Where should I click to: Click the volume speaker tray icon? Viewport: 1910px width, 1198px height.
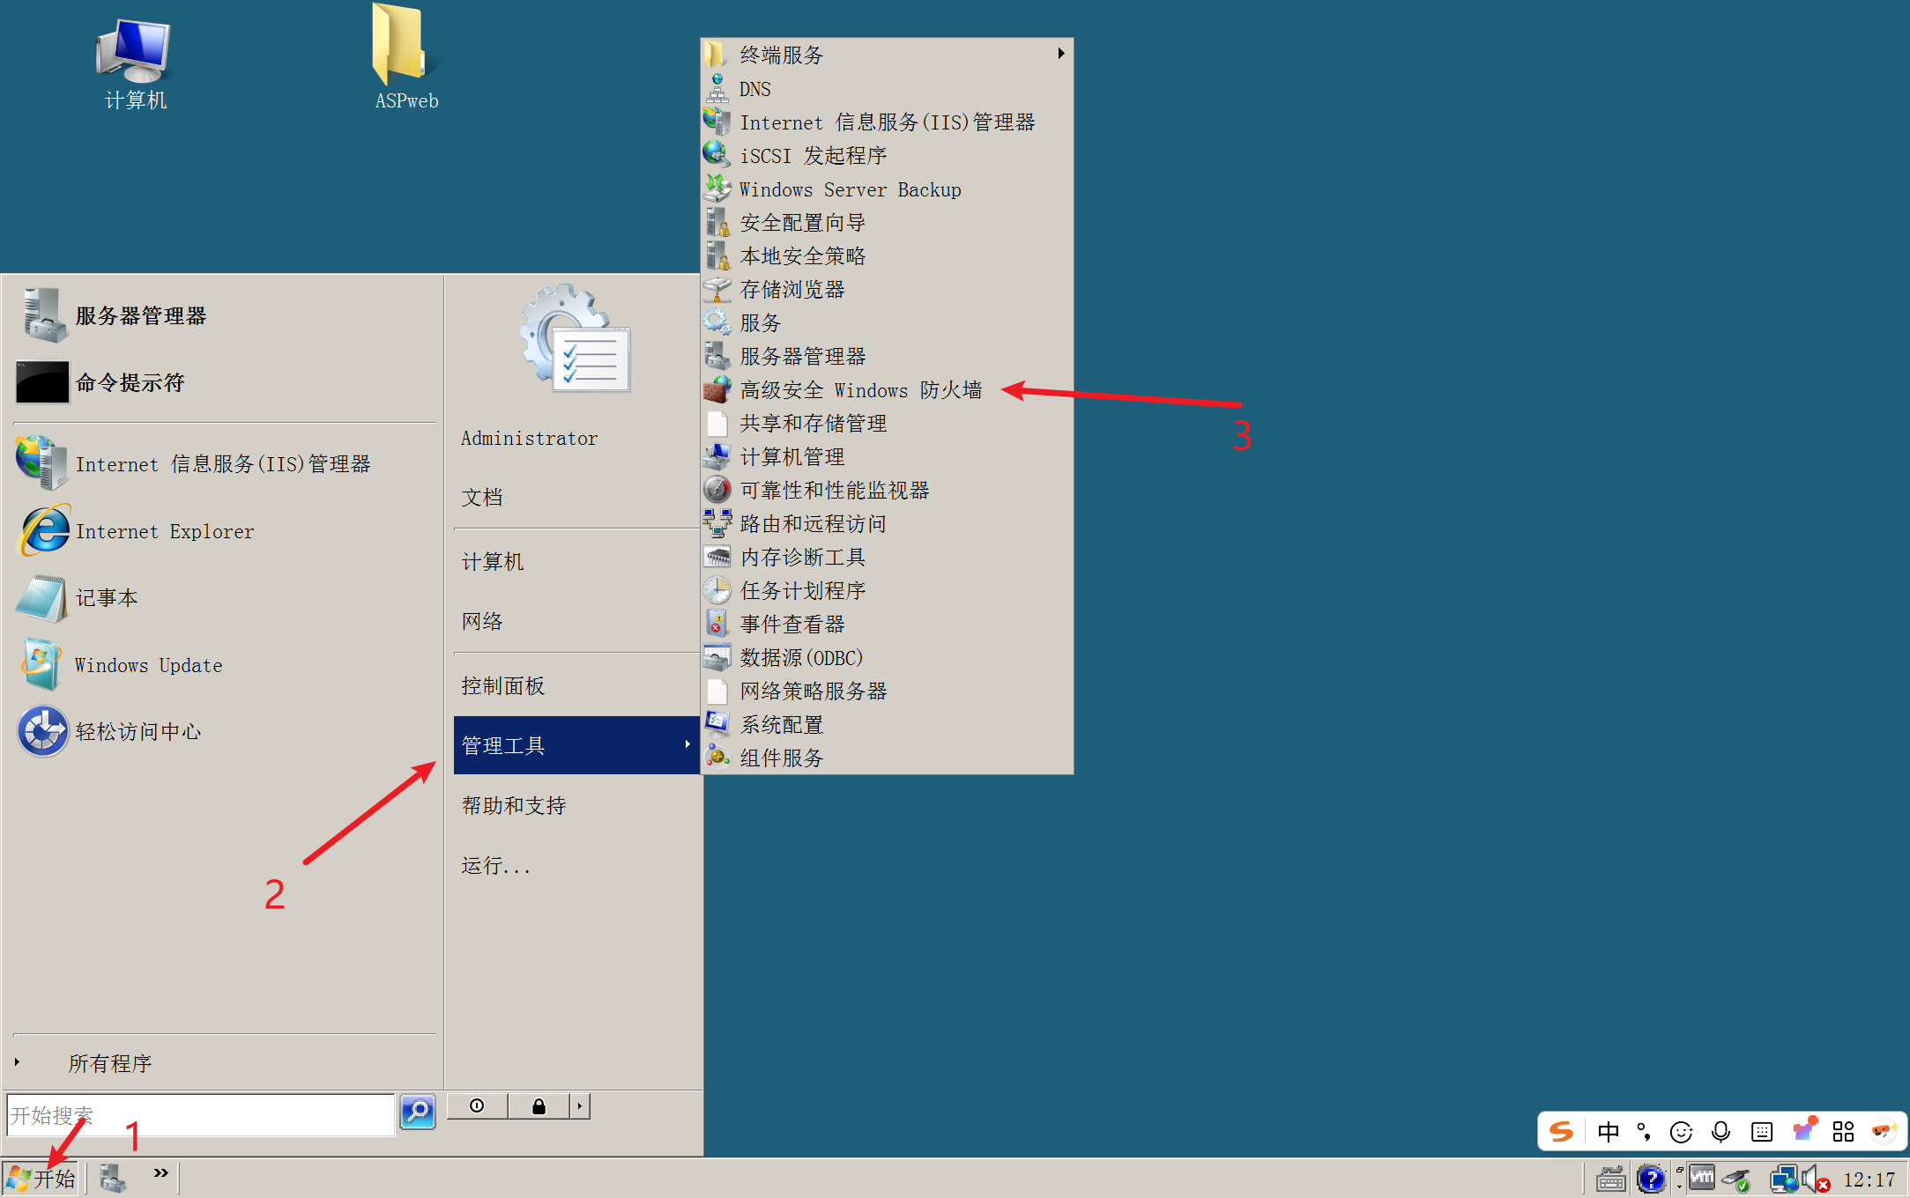coord(1810,1179)
